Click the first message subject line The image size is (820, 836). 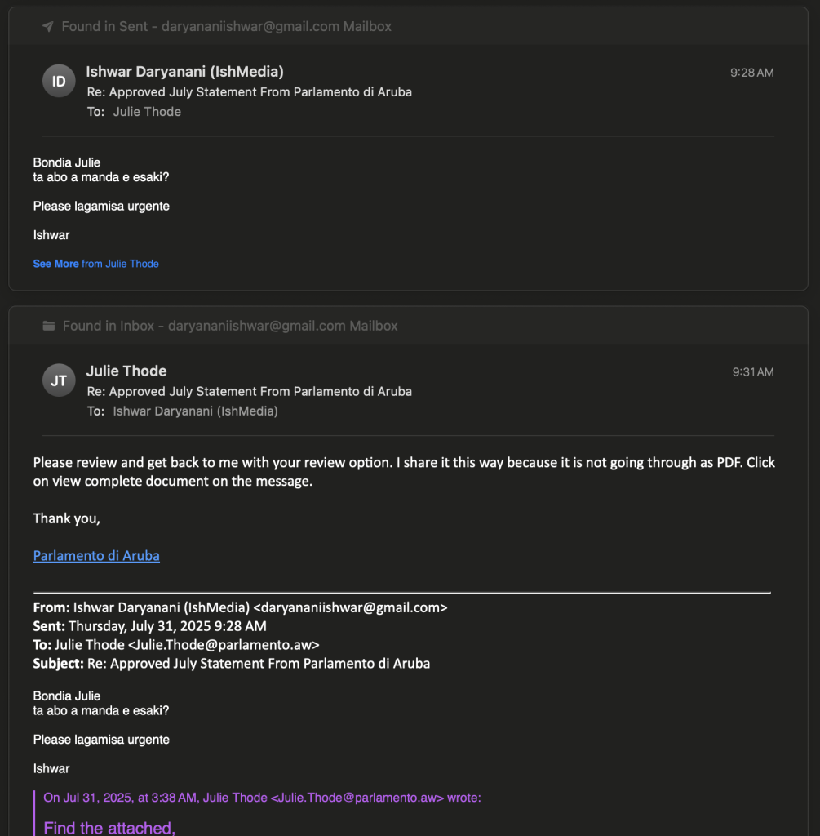pos(250,92)
